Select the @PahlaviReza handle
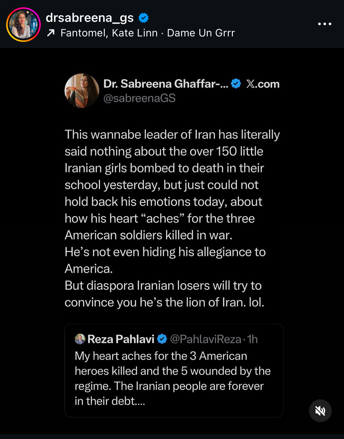This screenshot has width=344, height=439. (205, 339)
